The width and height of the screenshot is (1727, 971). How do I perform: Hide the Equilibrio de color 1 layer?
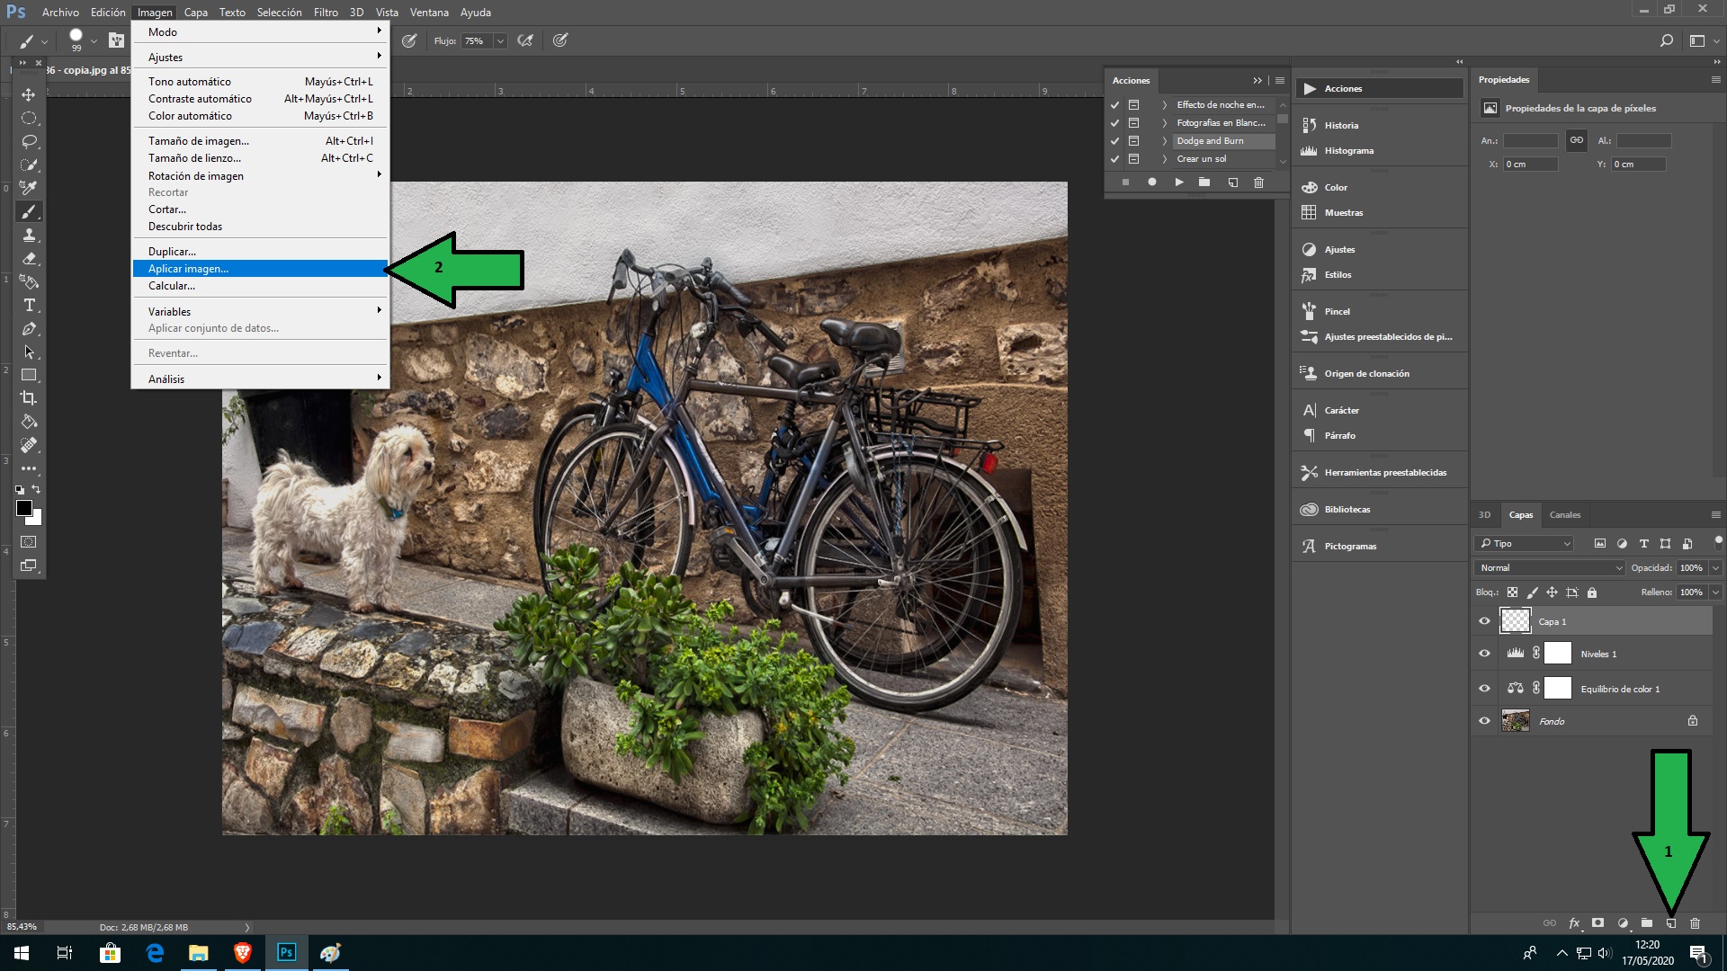click(x=1484, y=688)
